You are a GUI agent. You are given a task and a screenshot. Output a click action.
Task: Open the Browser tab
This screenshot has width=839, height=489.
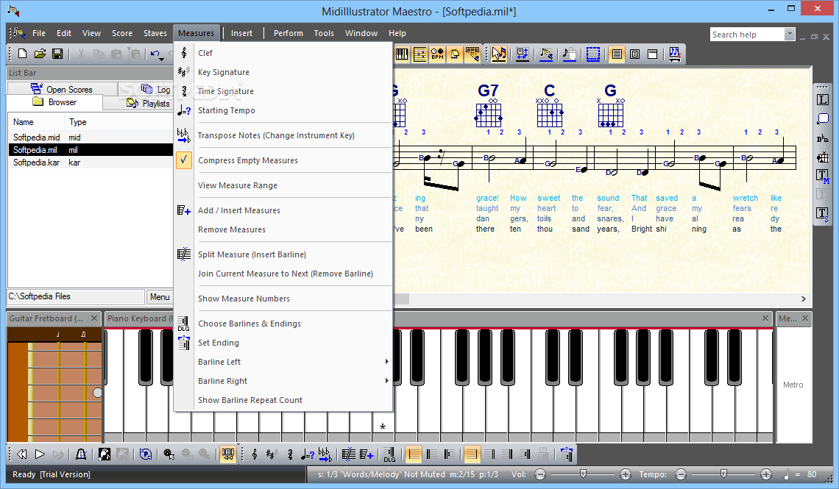[54, 102]
